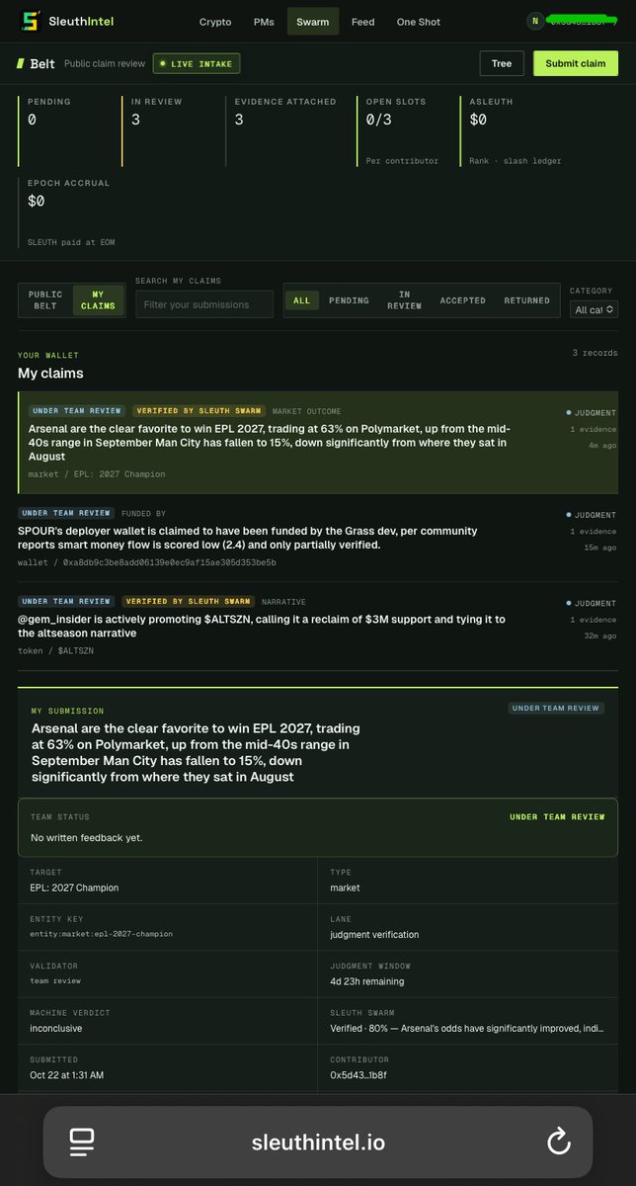Open the SPOUR deployer wallet claim row
Image resolution: width=636 pixels, height=1186 pixels.
[x=318, y=538]
